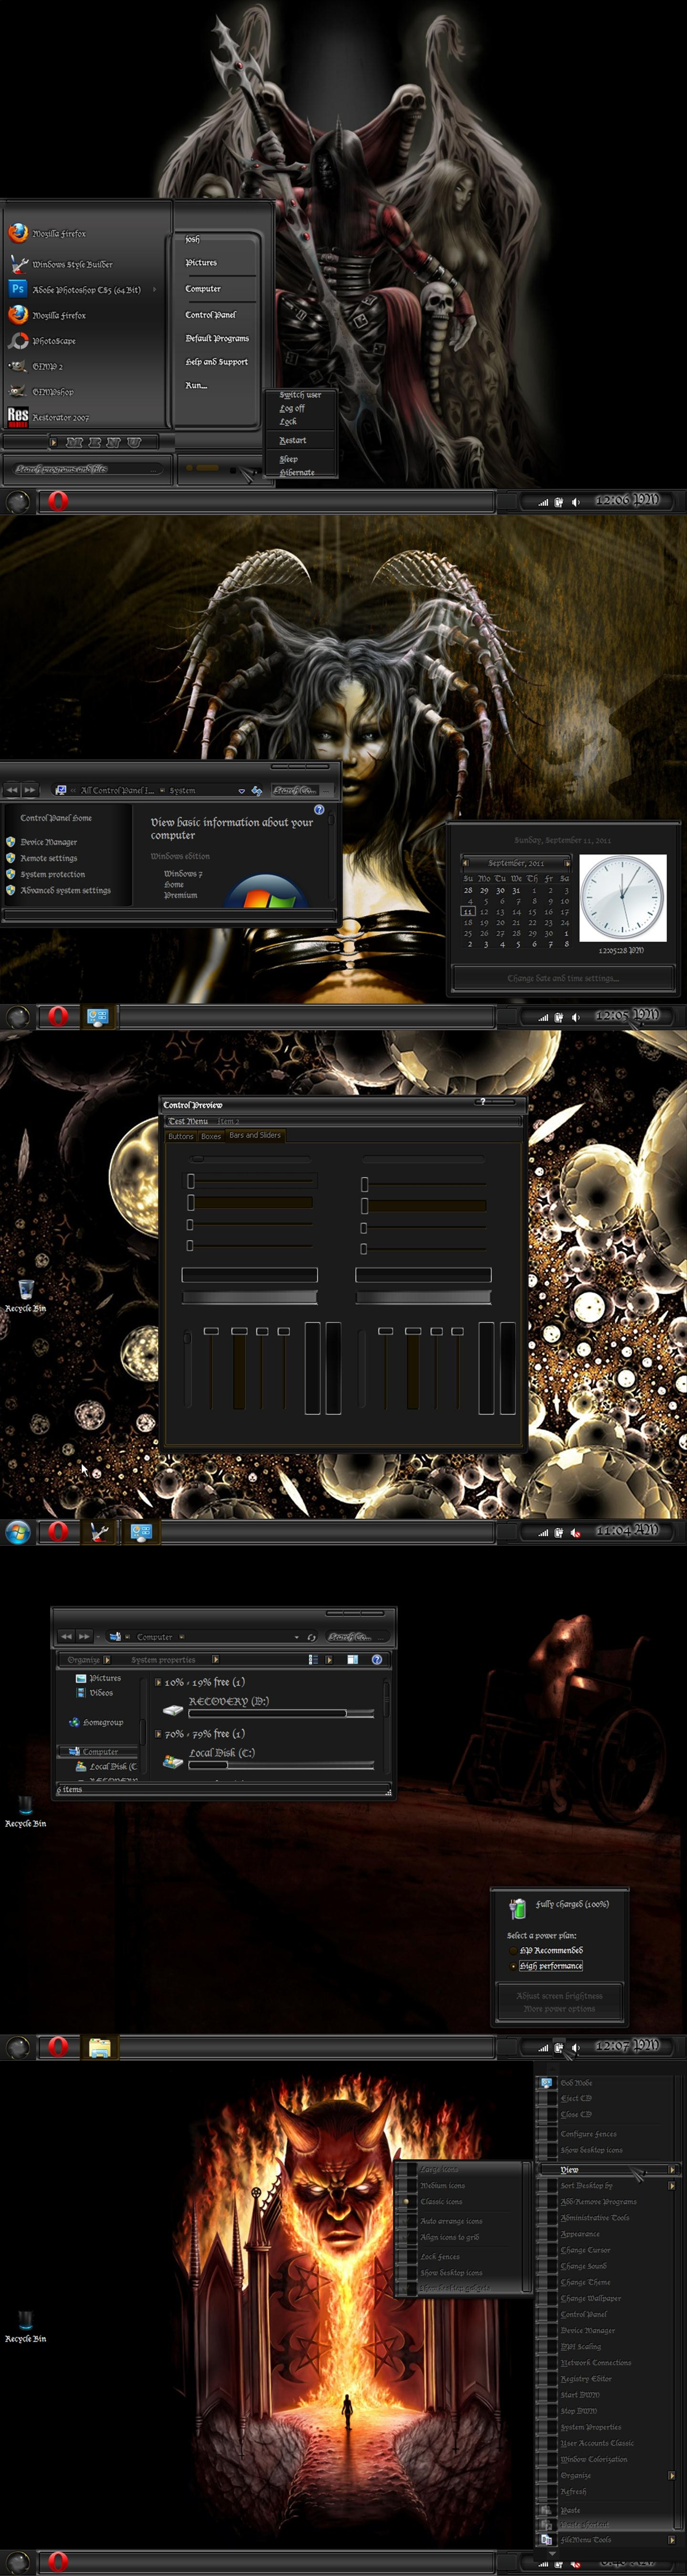Collapse the 10% - 19% free group
The width and height of the screenshot is (687, 2576).
coord(158,1682)
